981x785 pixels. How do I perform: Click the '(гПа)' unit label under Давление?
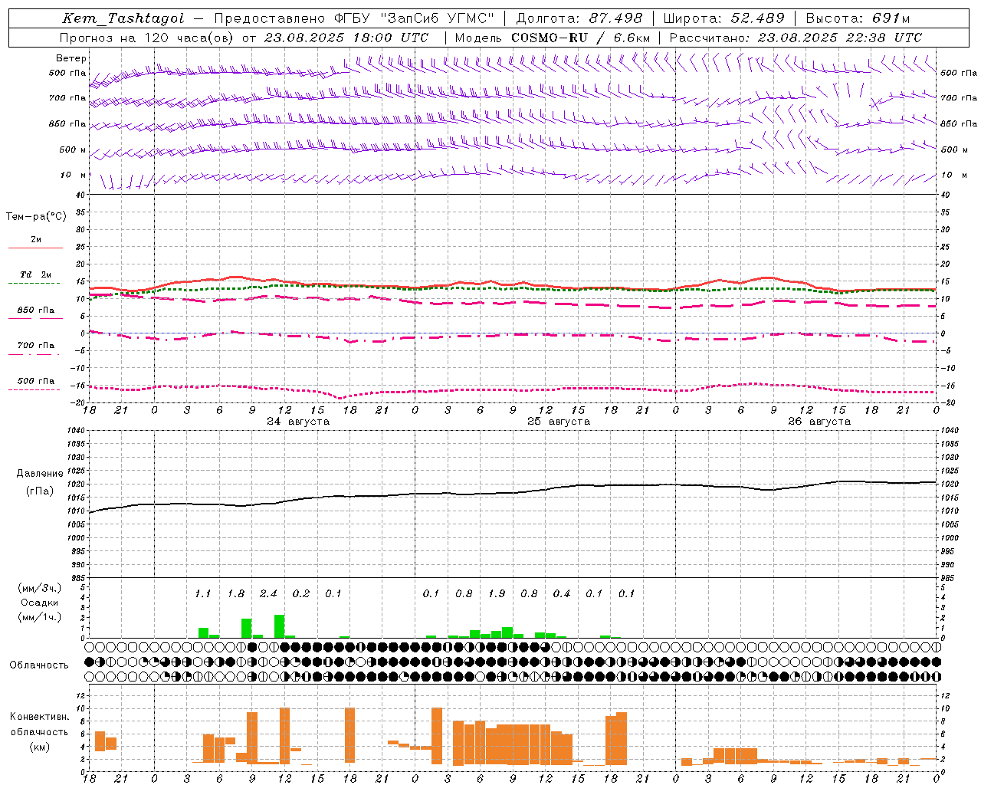(x=40, y=491)
